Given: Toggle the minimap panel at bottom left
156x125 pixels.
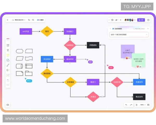Looking at the screenshot, I should (8, 105).
